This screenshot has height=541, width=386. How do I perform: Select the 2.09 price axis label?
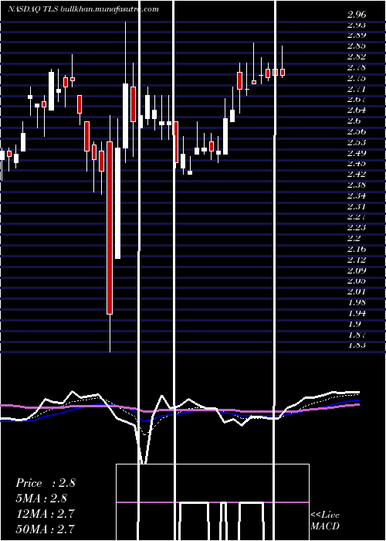pyautogui.click(x=357, y=270)
